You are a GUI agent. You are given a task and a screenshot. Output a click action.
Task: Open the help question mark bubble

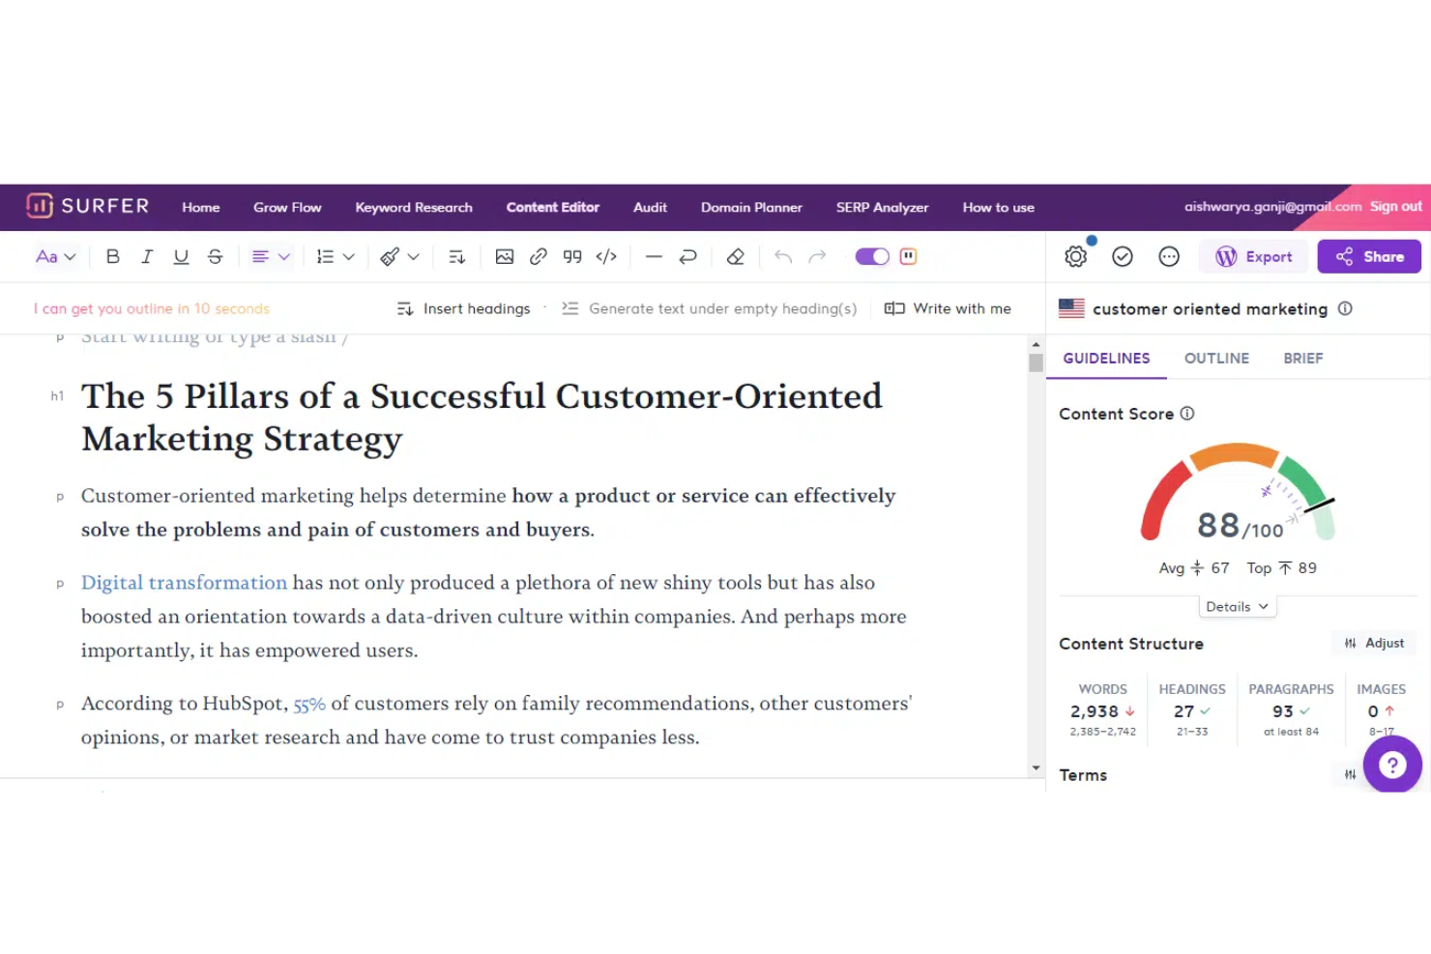[1392, 765]
